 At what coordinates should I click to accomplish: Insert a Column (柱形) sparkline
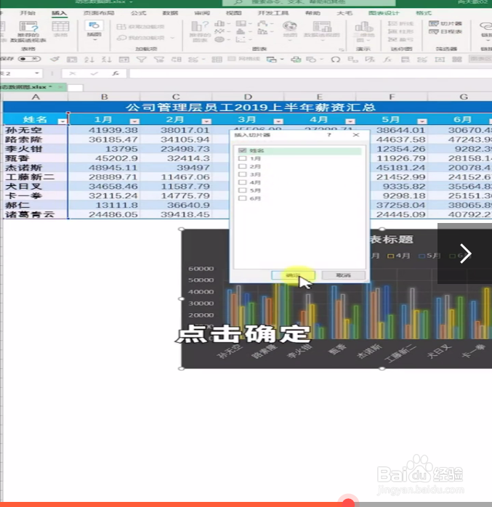pos(400,31)
